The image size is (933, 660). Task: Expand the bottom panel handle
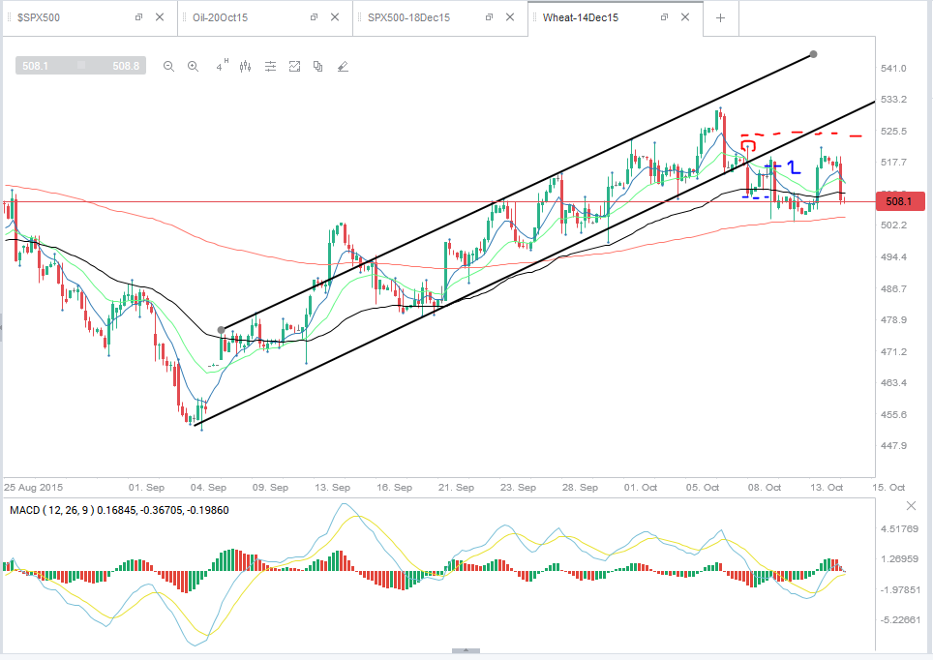(466, 650)
